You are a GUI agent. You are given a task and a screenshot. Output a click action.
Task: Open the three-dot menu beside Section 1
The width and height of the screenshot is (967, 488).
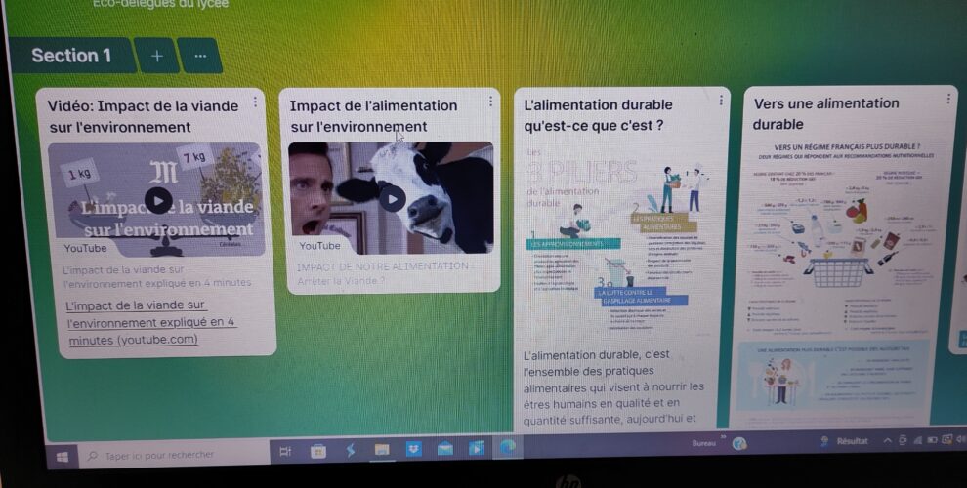200,56
